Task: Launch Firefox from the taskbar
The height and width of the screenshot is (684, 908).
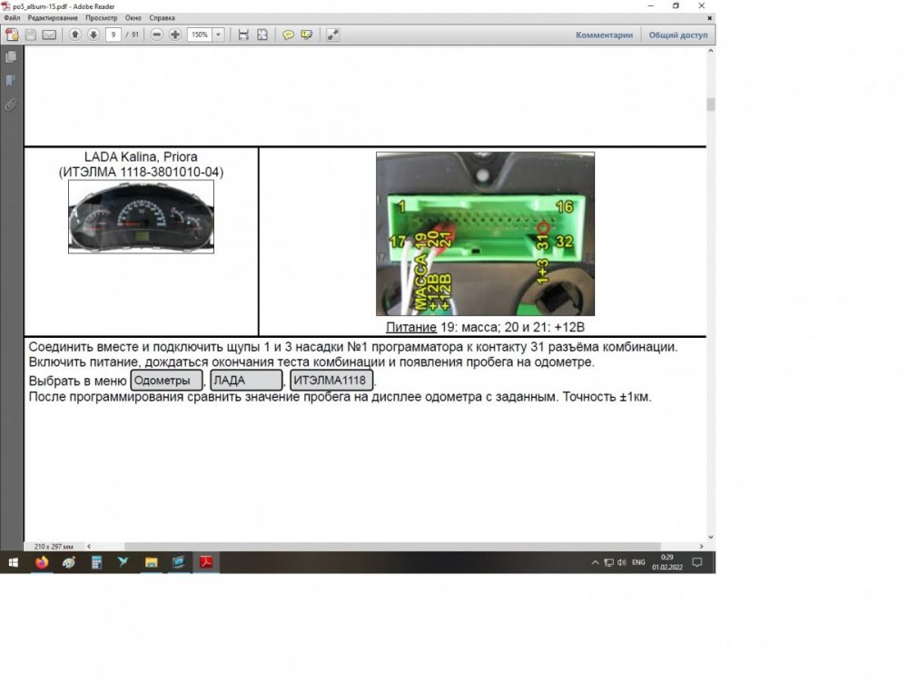Action: 41,562
